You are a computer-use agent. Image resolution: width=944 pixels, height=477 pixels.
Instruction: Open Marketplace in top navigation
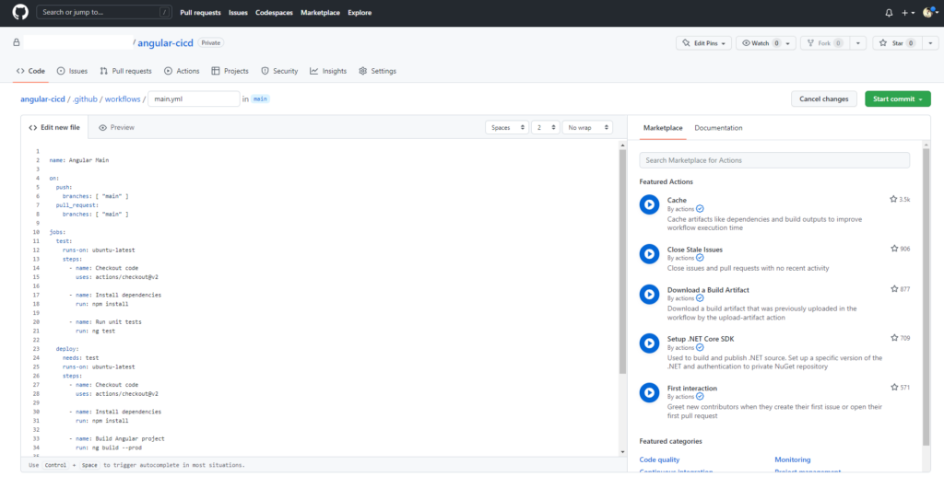[320, 13]
